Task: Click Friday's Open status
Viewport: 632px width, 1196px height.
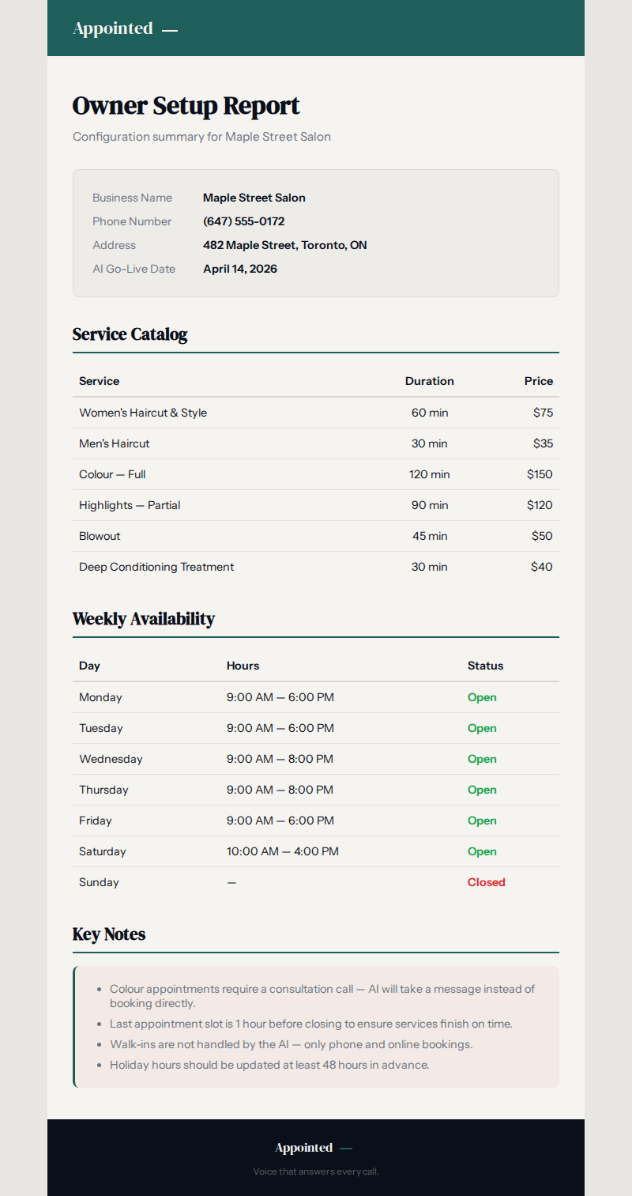Action: tap(482, 821)
